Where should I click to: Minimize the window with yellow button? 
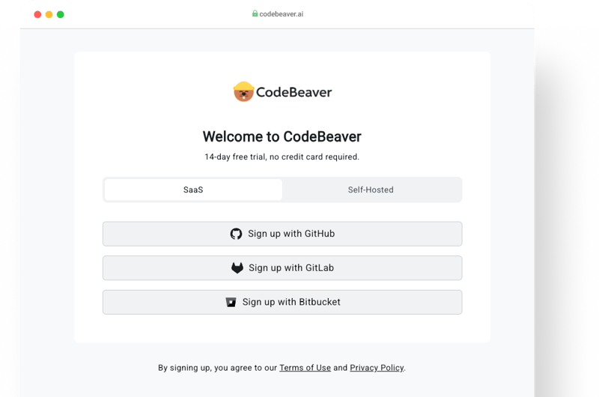(49, 14)
